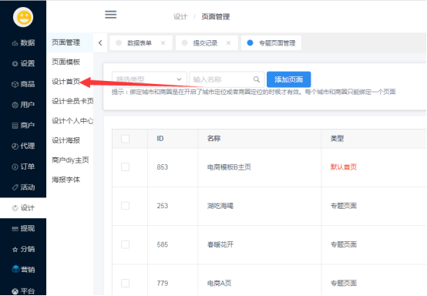Click the name 电商A页
The width and height of the screenshot is (427, 296).
point(219,283)
